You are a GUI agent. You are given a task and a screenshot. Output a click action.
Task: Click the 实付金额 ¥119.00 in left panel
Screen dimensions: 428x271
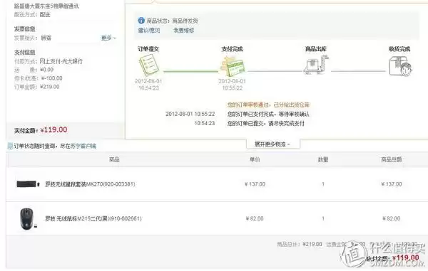(x=53, y=129)
